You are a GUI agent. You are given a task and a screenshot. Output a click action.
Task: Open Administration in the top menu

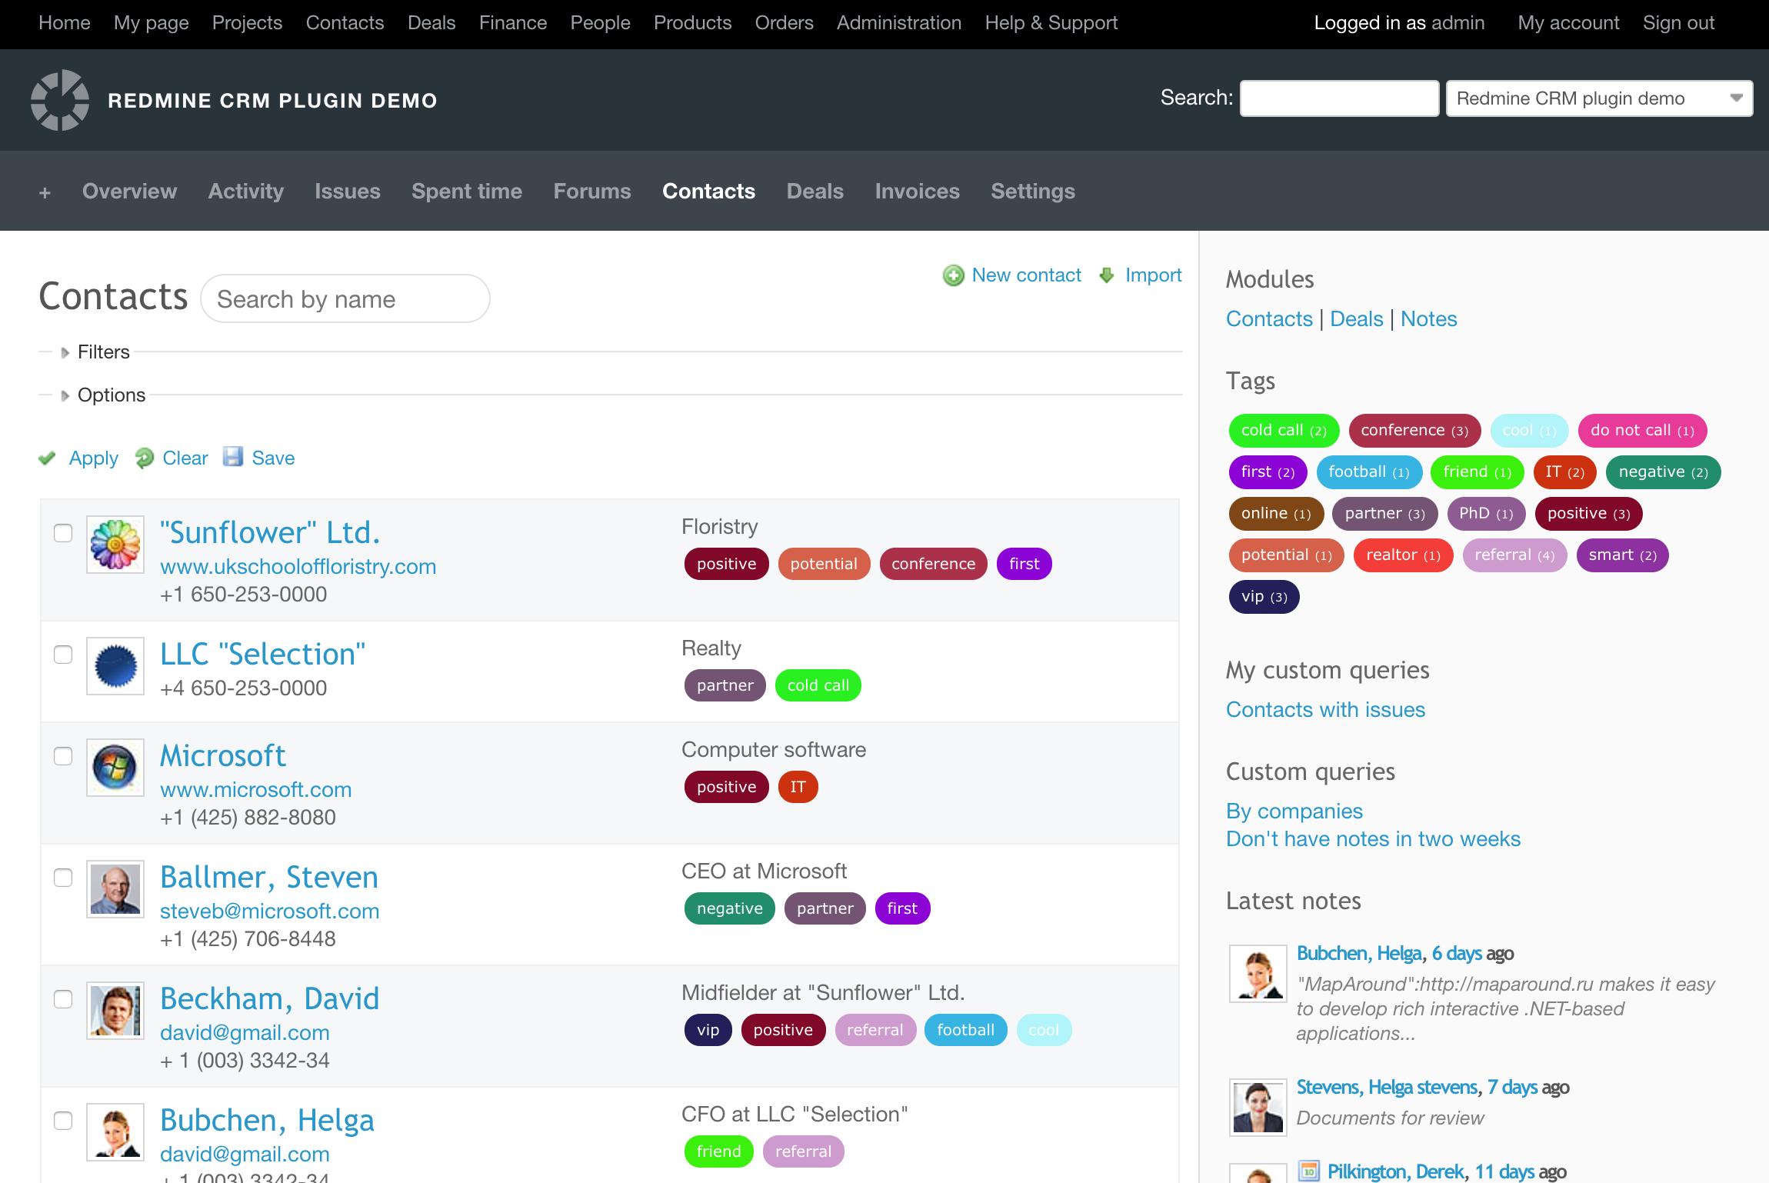pos(898,23)
